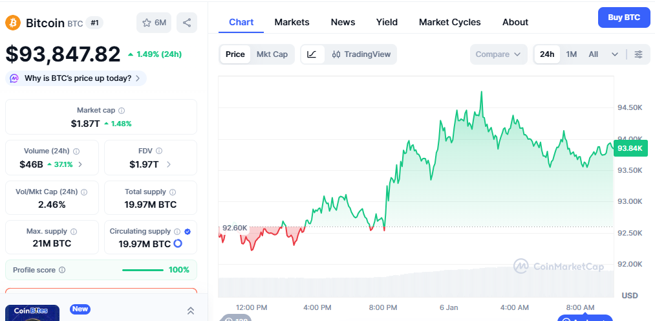Open the Market Cycles tab
655x321 pixels.
click(x=450, y=22)
